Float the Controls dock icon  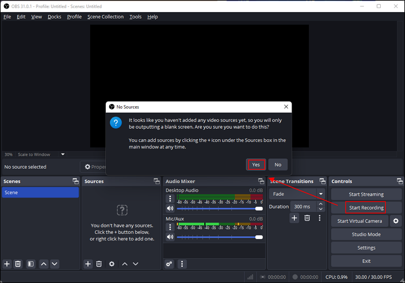pyautogui.click(x=400, y=181)
